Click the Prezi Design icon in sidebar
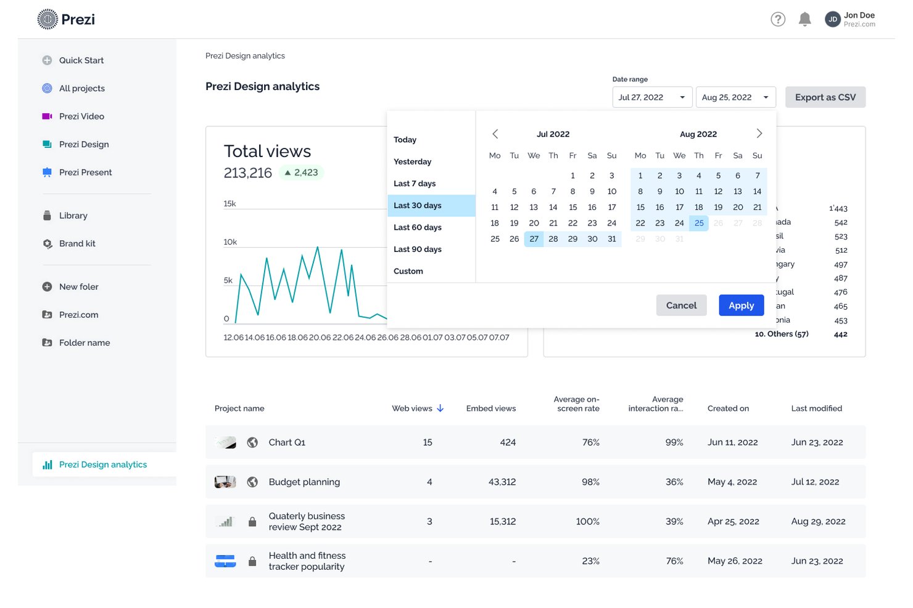This screenshot has height=608, width=913. 47,144
